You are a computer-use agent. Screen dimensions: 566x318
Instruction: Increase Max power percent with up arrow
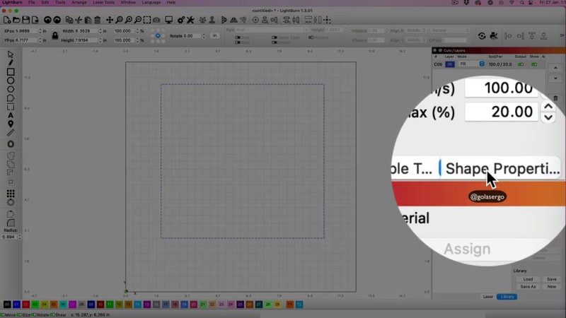[x=548, y=107]
